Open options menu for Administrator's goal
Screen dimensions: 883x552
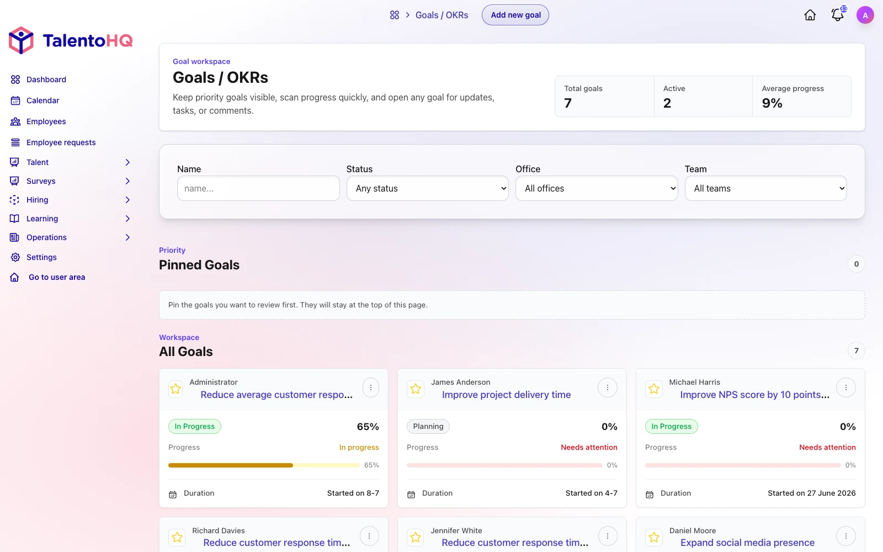(x=371, y=388)
